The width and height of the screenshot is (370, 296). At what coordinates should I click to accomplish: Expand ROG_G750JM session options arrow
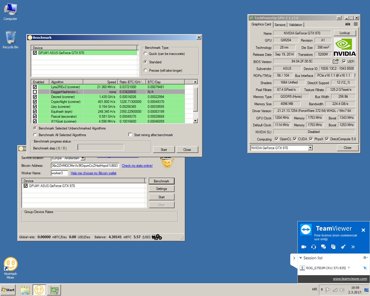coord(349,268)
